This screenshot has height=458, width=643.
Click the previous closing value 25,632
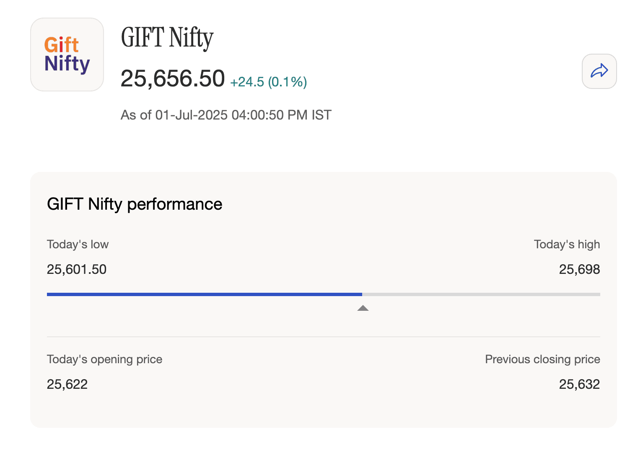tap(579, 384)
